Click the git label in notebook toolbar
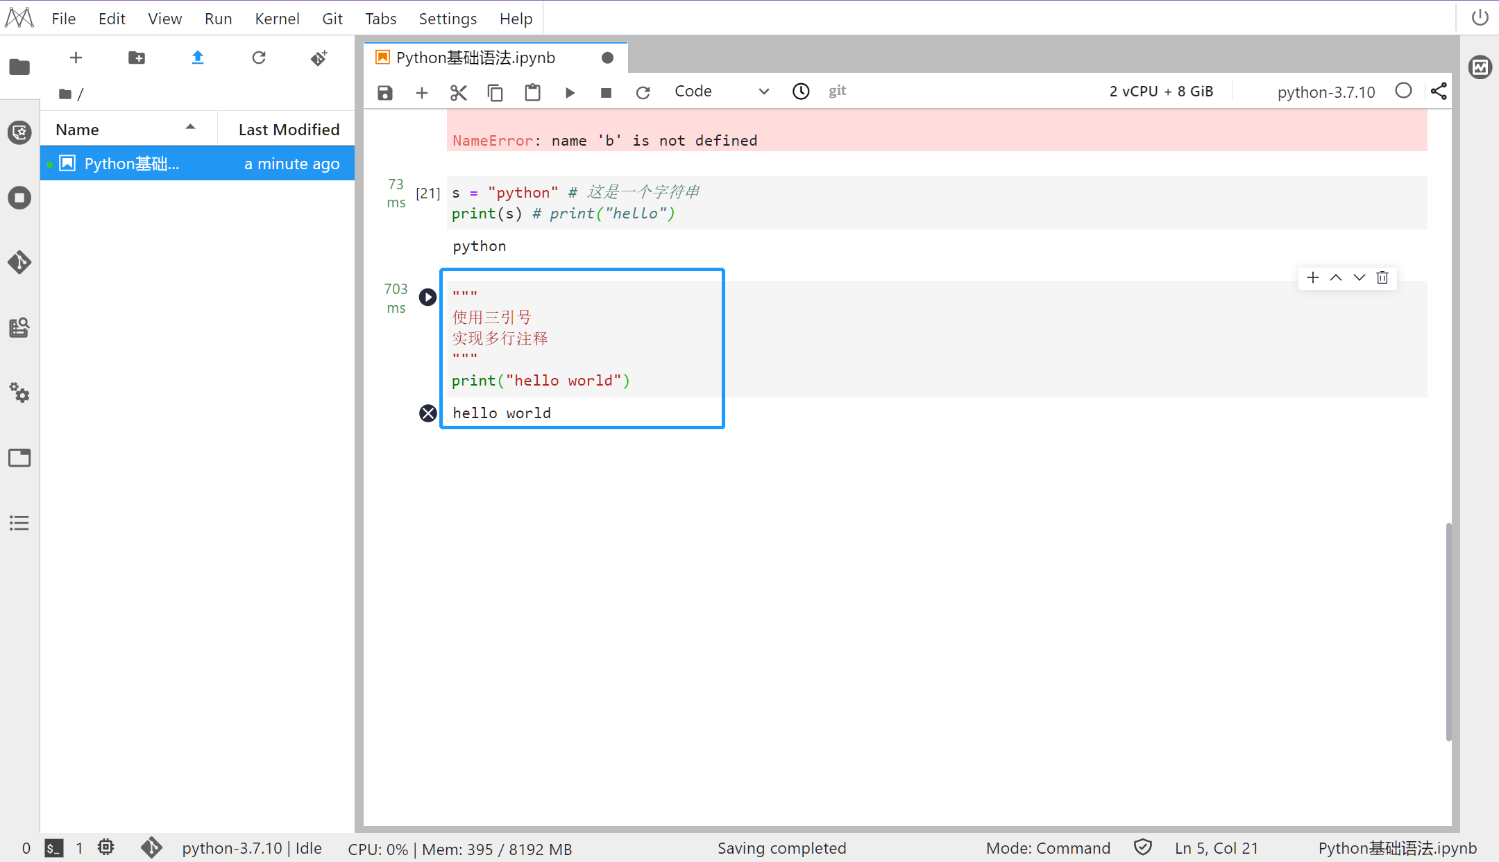Viewport: 1499px width, 862px height. point(838,91)
